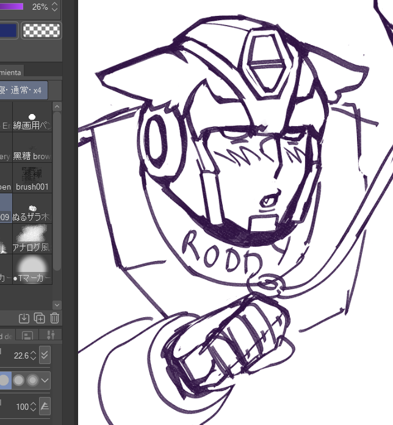
Task: Select the medium anti-aliasing option
Action: [18, 380]
